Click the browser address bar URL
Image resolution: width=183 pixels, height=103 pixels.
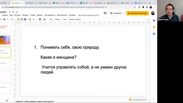point(55,7)
